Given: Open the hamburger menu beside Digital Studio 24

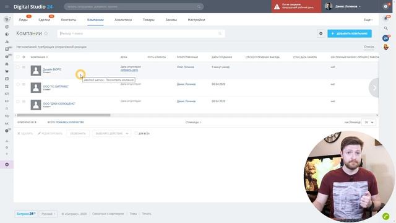Looking at the screenshot, I should (7, 7).
